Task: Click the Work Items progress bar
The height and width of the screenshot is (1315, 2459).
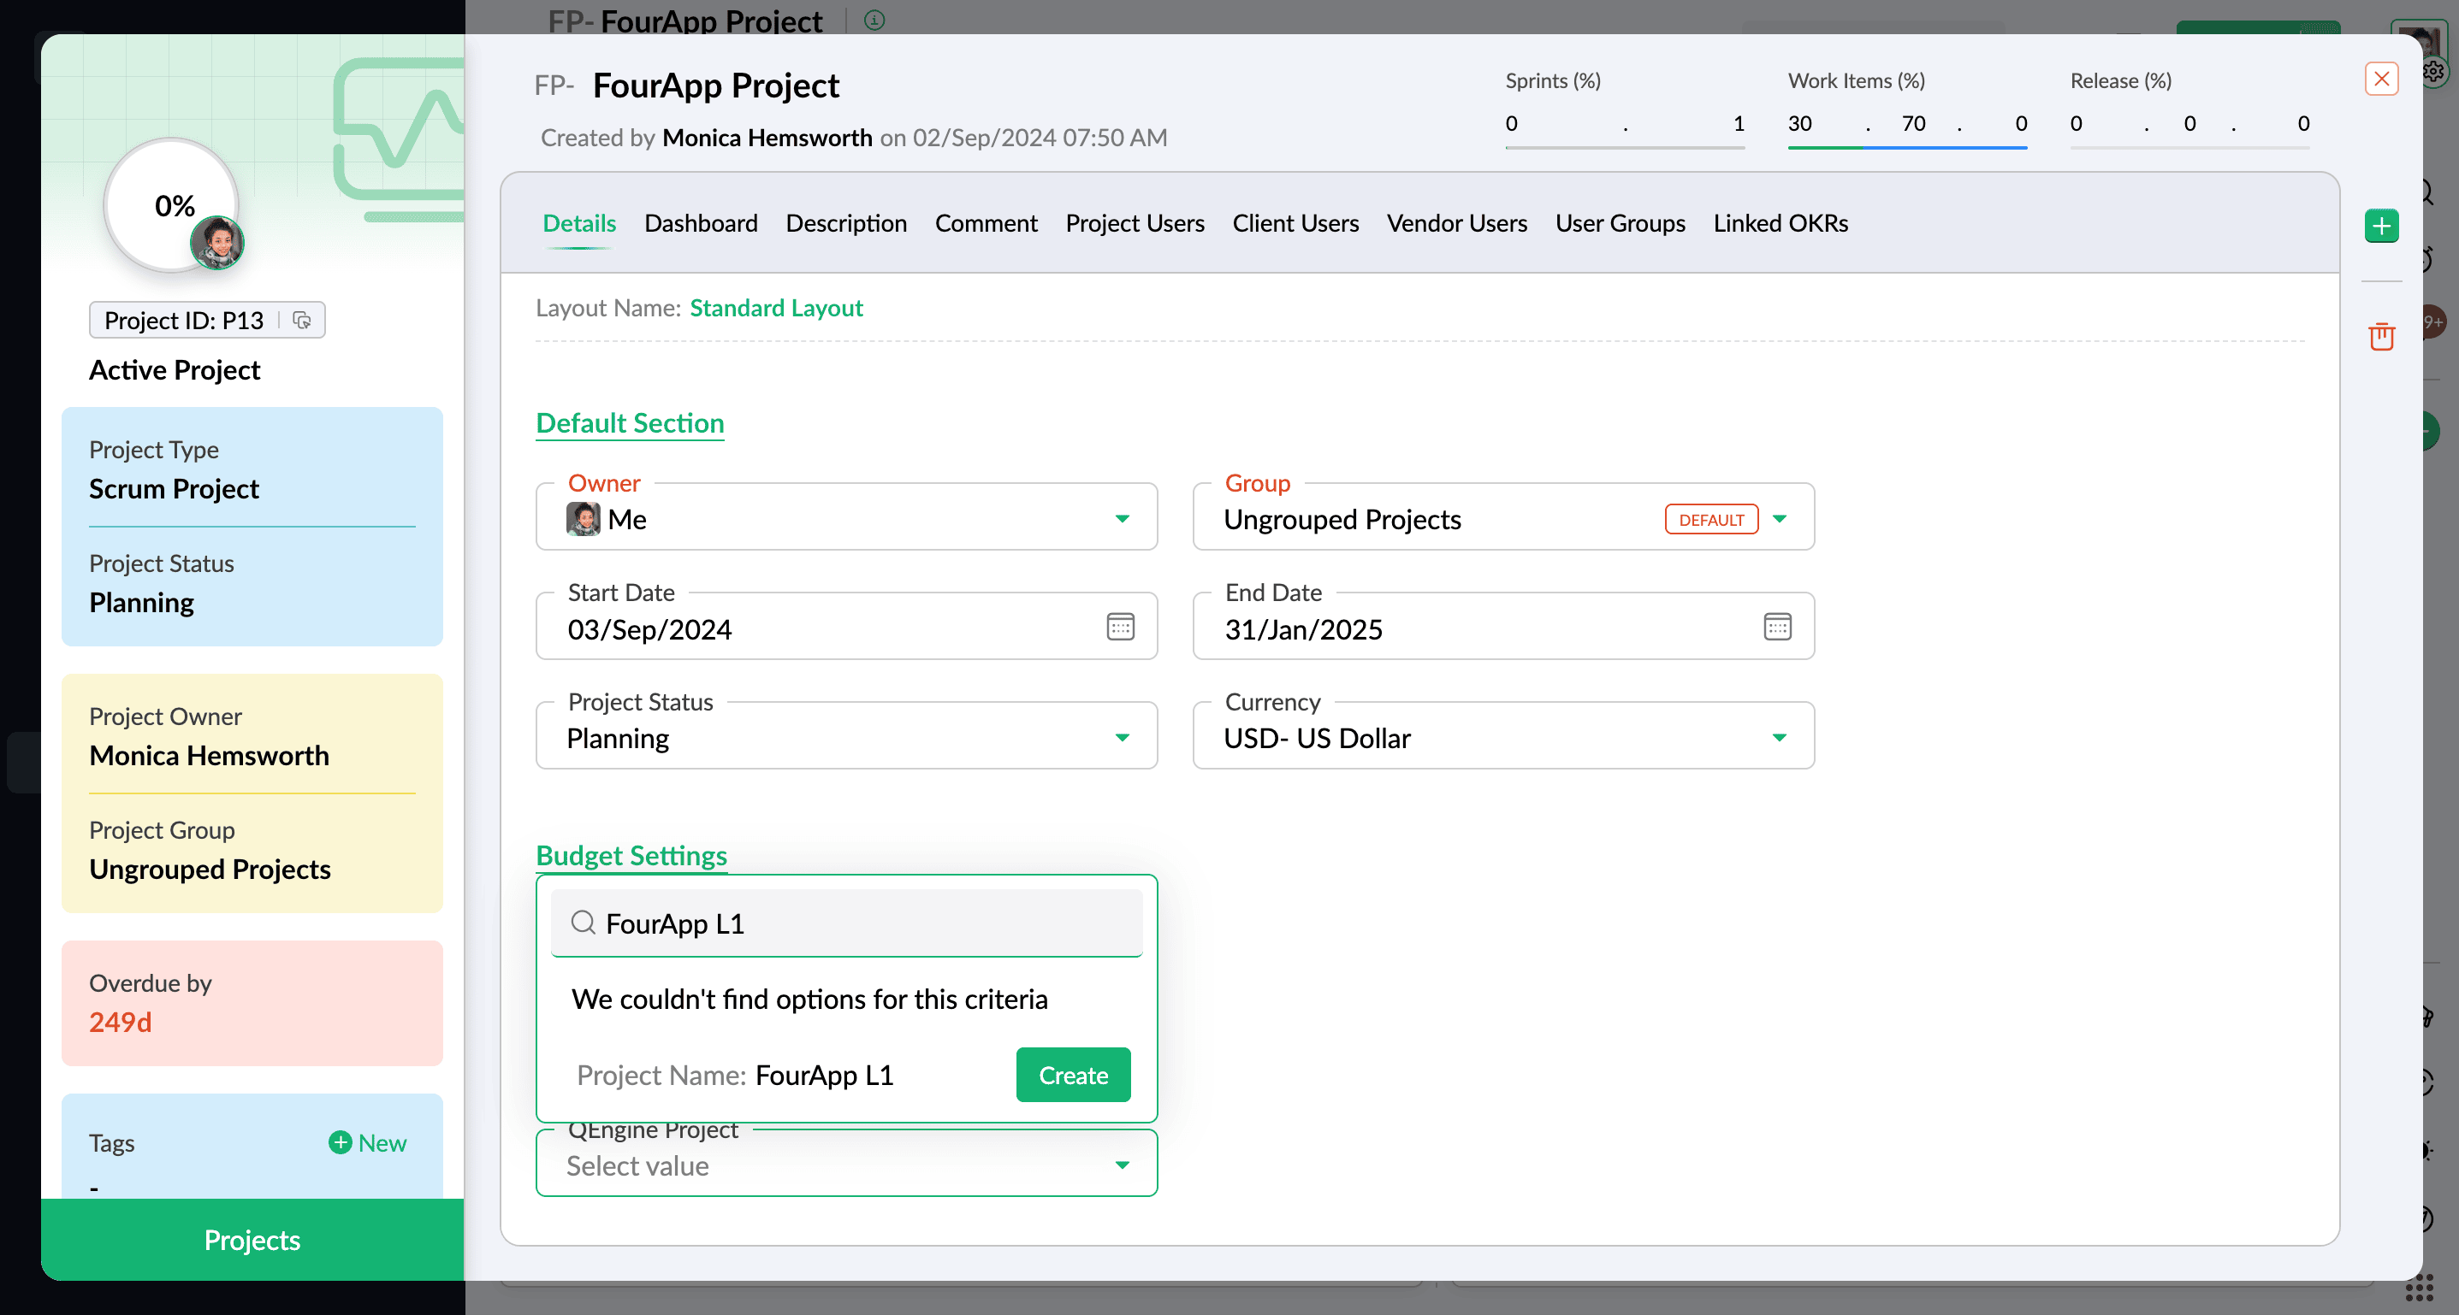Action: [x=1906, y=147]
